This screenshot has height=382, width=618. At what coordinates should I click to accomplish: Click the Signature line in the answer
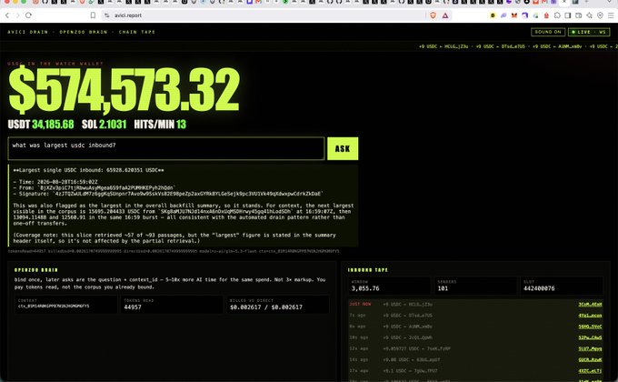pyautogui.click(x=168, y=194)
